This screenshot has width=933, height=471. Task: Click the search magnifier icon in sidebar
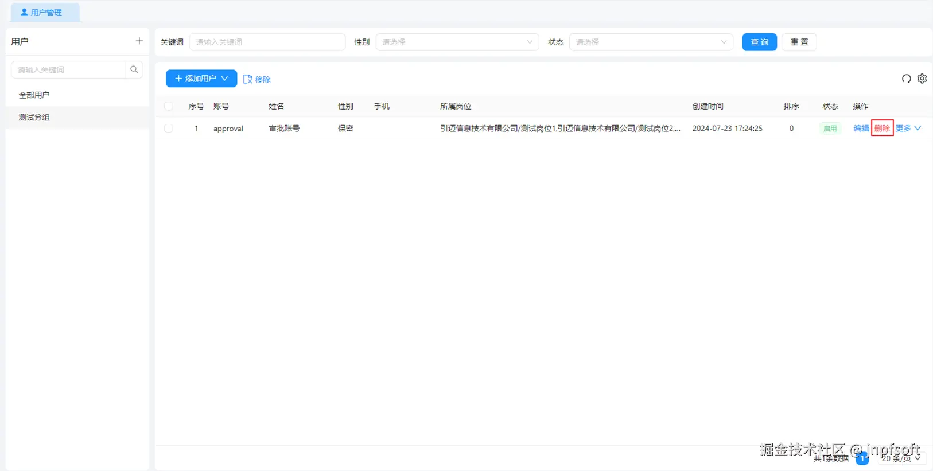pyautogui.click(x=134, y=69)
